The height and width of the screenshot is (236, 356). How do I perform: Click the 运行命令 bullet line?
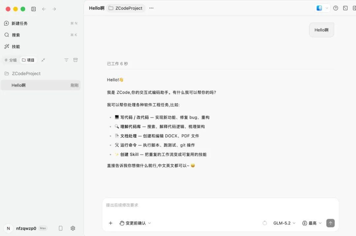155,145
